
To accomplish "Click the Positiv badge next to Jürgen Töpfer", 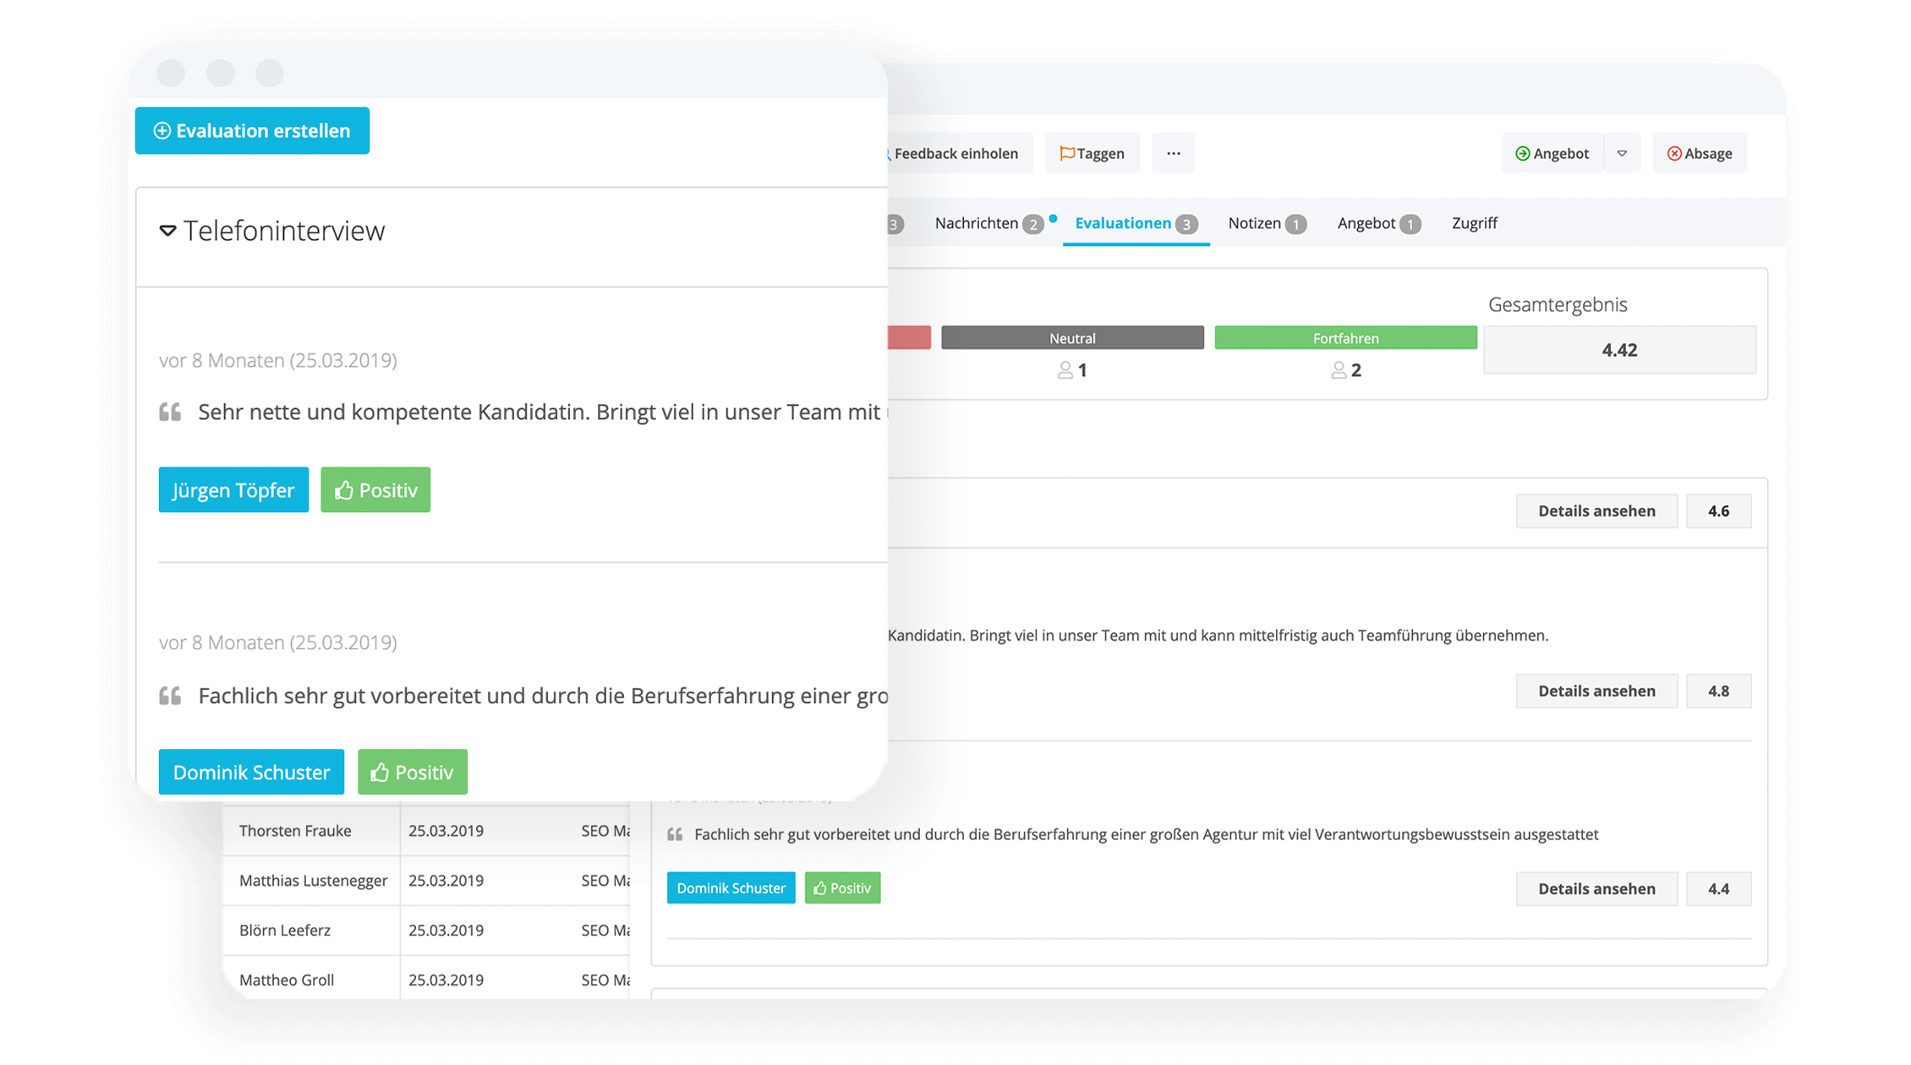I will (x=375, y=490).
